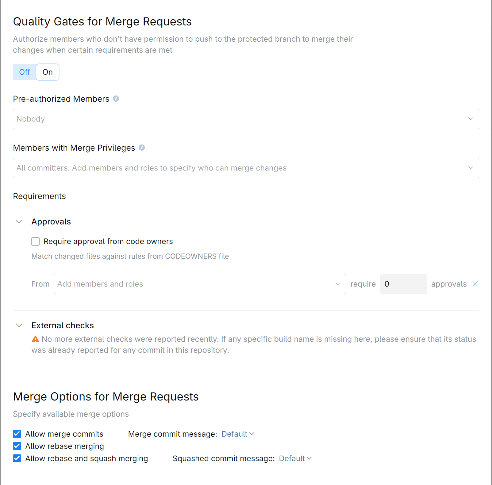Switch Quality Gates toggle to On
Image resolution: width=492 pixels, height=485 pixels.
(x=48, y=72)
